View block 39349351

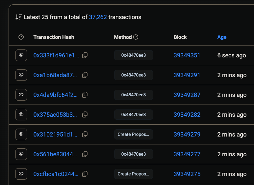pos(187,55)
